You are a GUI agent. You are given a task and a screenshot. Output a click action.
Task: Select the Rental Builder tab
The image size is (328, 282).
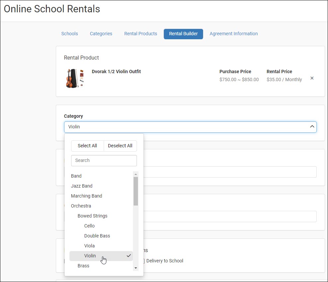(x=183, y=34)
